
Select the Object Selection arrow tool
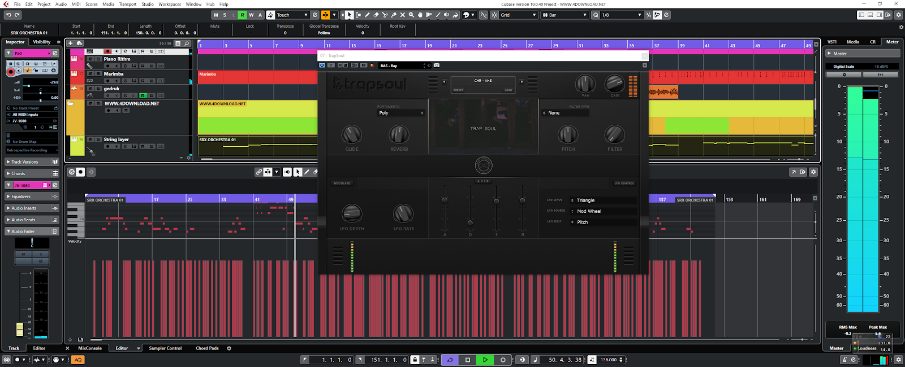click(x=349, y=15)
